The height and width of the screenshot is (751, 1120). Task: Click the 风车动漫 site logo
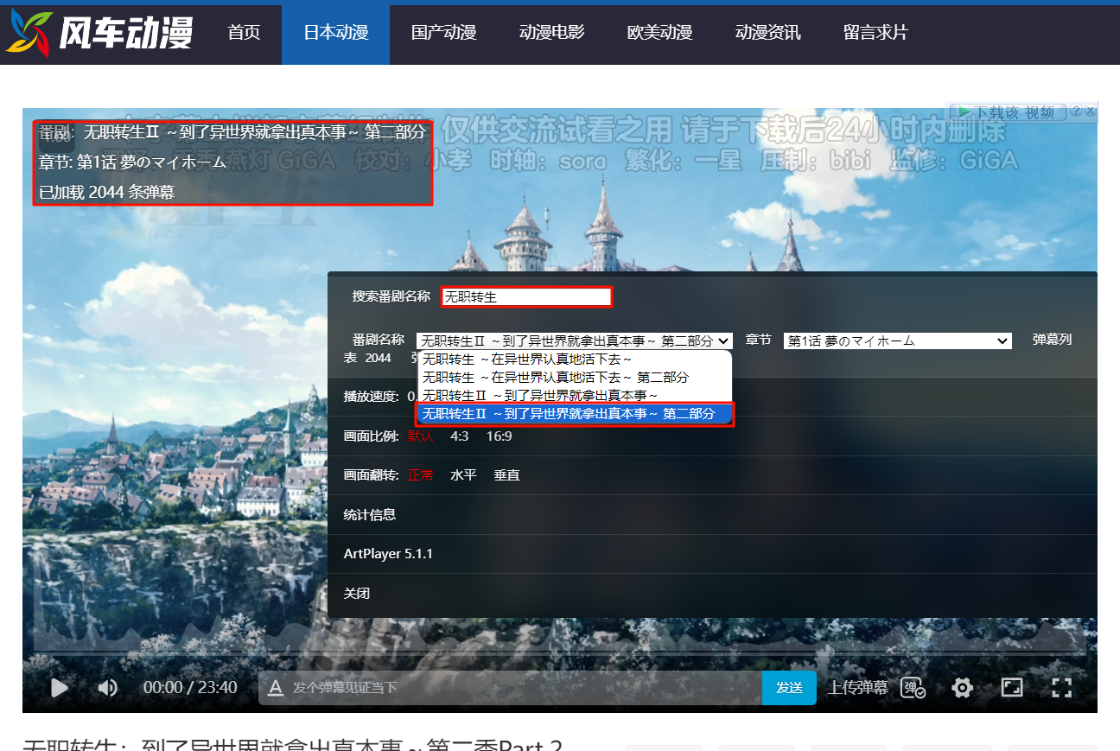coord(99,33)
